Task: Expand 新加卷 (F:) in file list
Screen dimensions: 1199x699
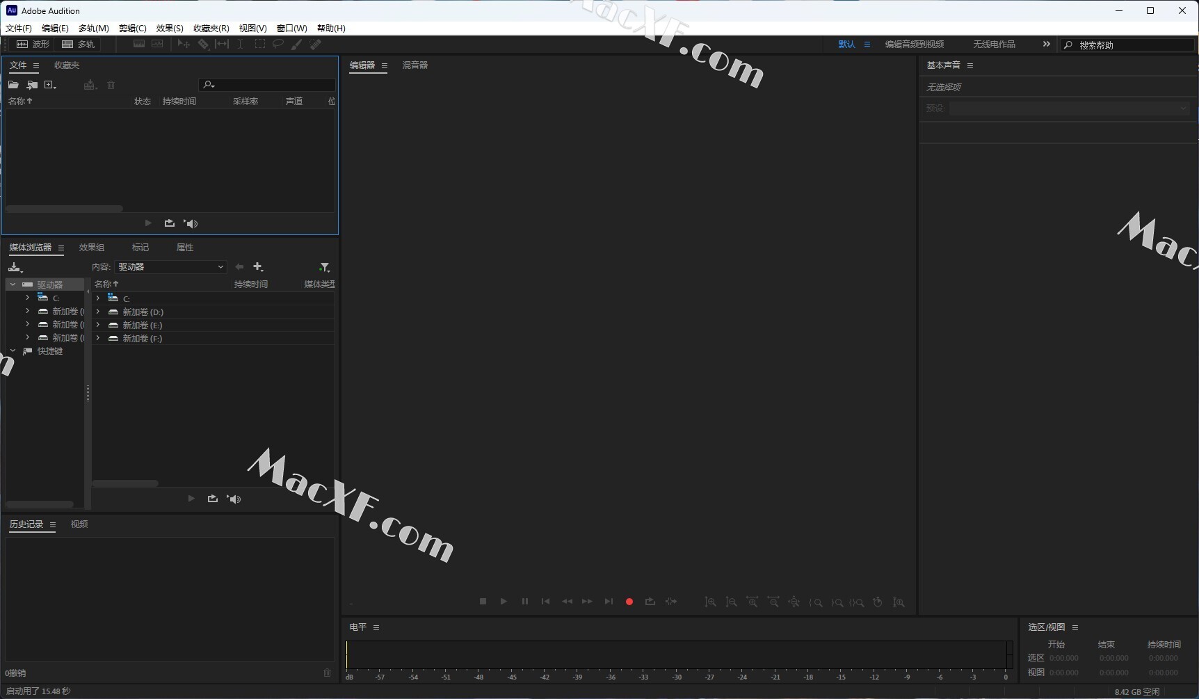Action: (x=98, y=338)
